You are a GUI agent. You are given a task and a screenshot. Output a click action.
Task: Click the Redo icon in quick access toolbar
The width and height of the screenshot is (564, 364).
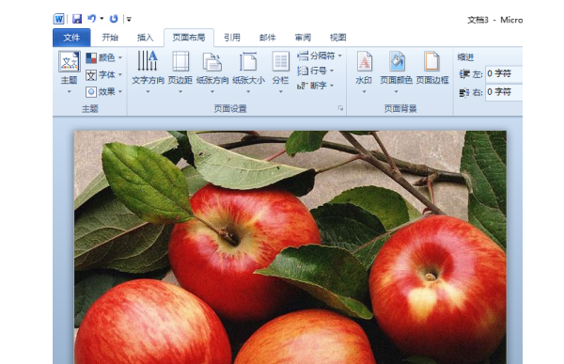pyautogui.click(x=114, y=19)
